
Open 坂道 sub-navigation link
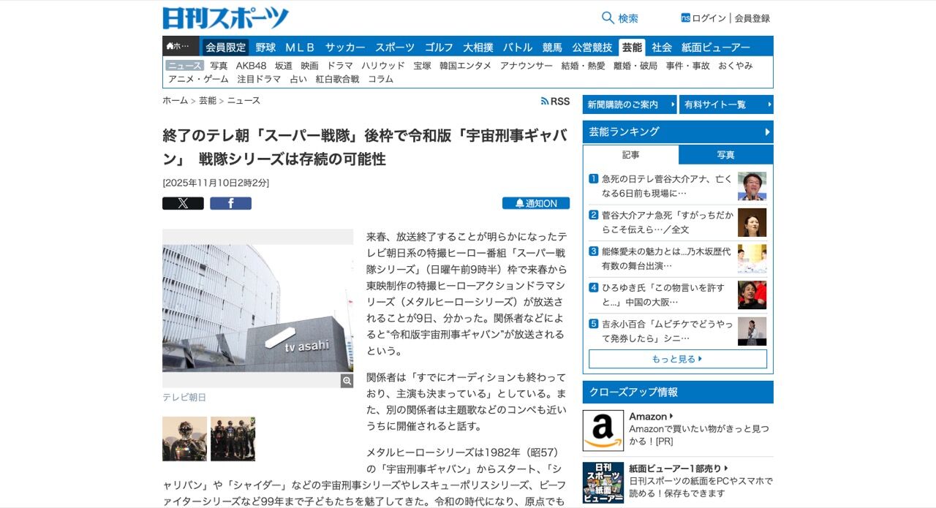click(x=284, y=66)
